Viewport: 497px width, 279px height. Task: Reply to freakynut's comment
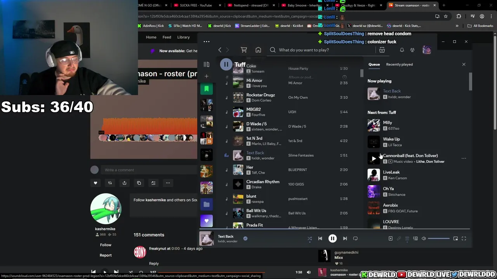click(x=154, y=263)
